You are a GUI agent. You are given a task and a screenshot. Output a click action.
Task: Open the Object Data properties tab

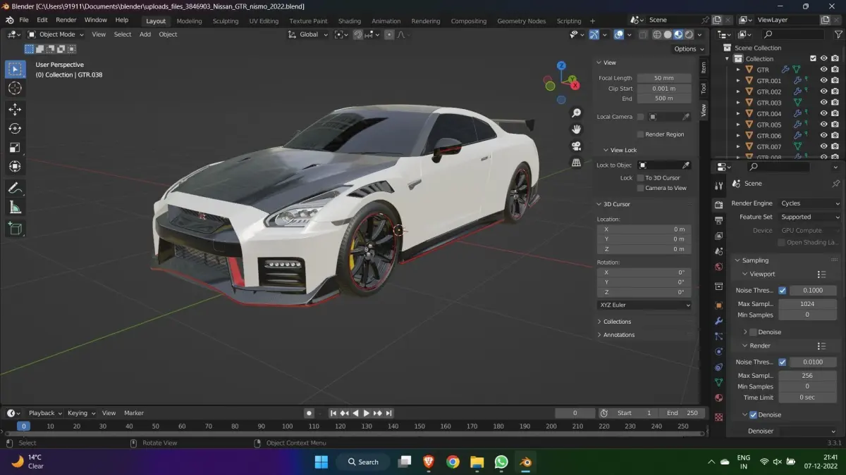(x=718, y=382)
